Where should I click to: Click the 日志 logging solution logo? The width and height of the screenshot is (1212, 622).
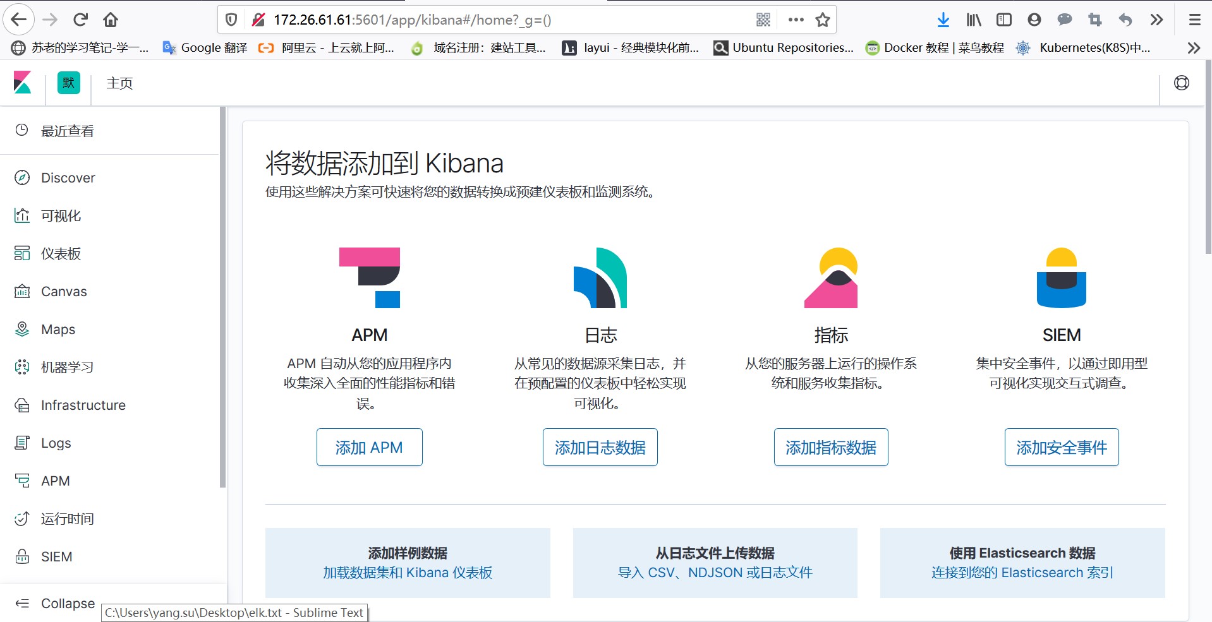pyautogui.click(x=600, y=278)
